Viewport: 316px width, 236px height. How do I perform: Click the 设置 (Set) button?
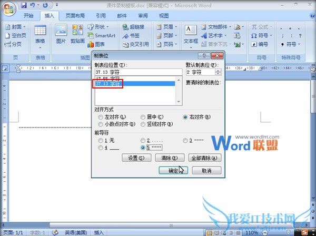tap(136, 158)
